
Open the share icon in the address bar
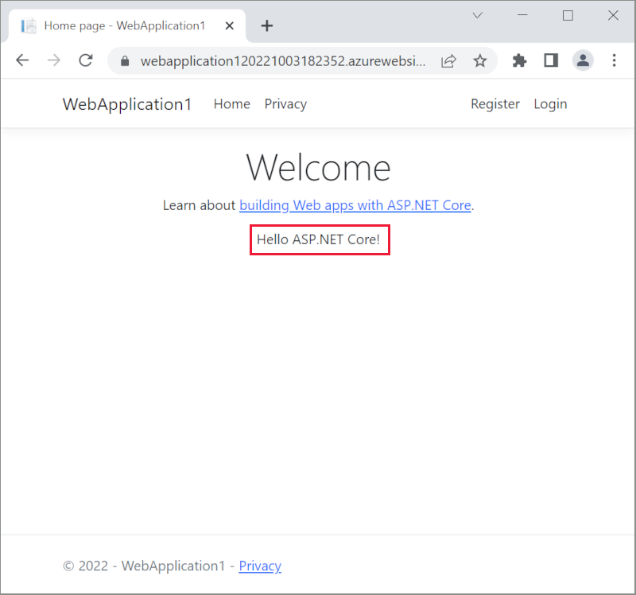pos(448,60)
